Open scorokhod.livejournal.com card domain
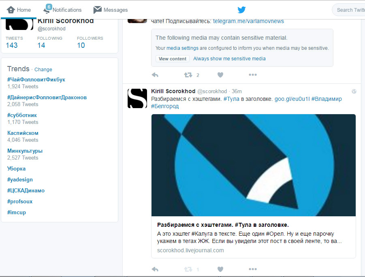The height and width of the screenshot is (277, 365). click(x=190, y=250)
